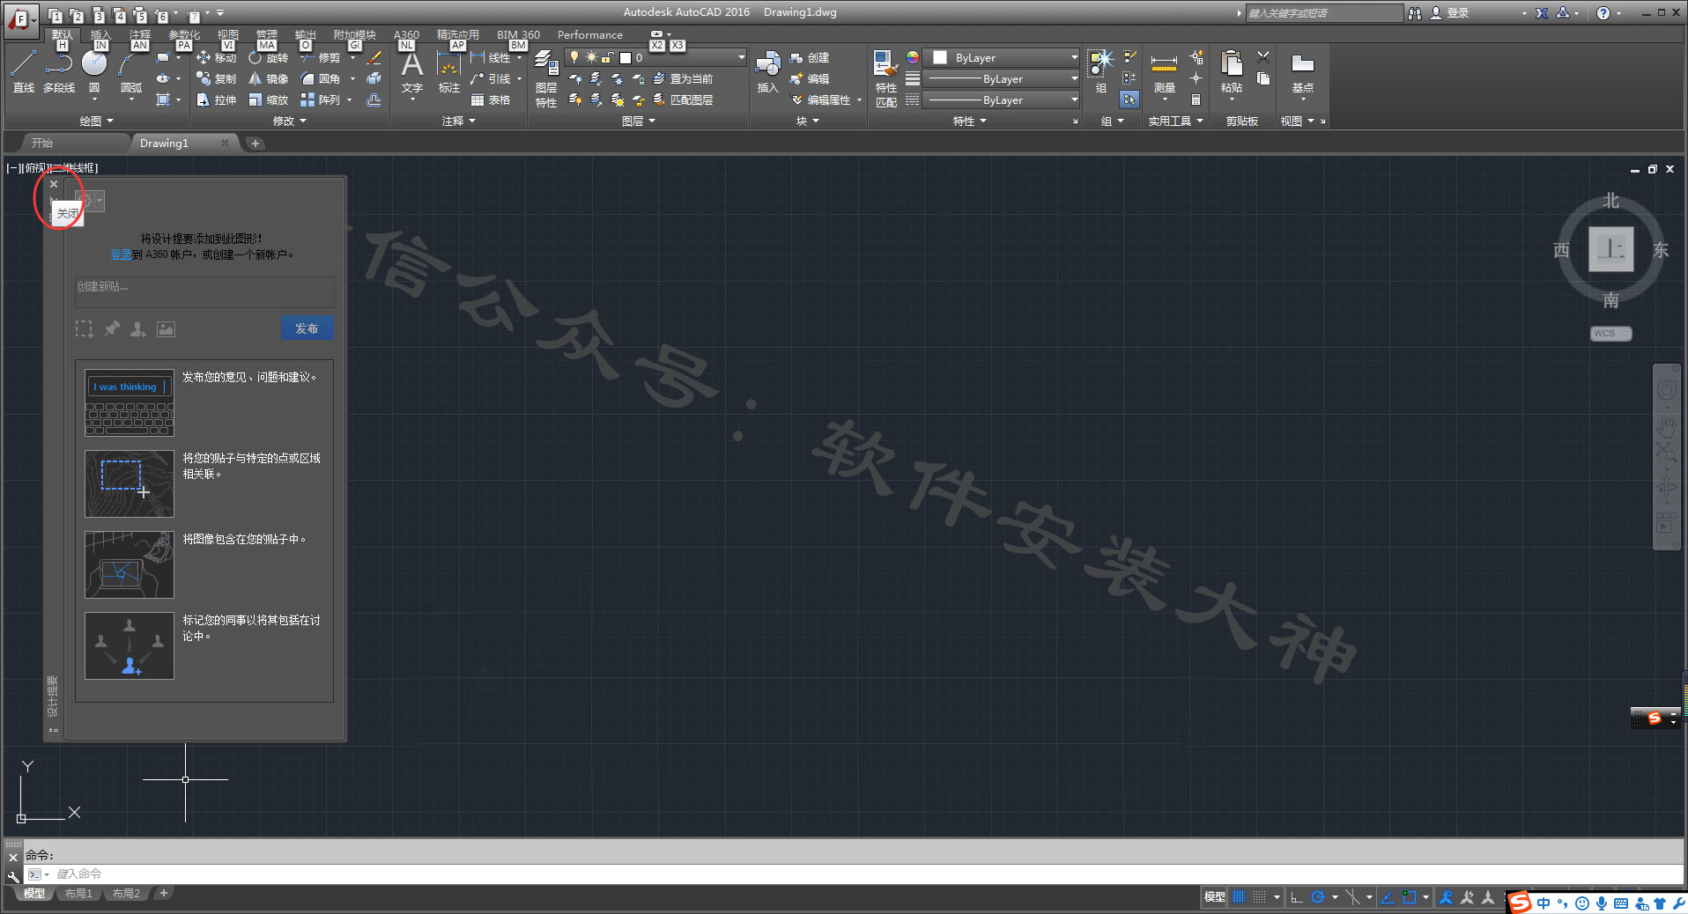Click the 置为当前 make current button
This screenshot has height=914, width=1688.
(683, 78)
